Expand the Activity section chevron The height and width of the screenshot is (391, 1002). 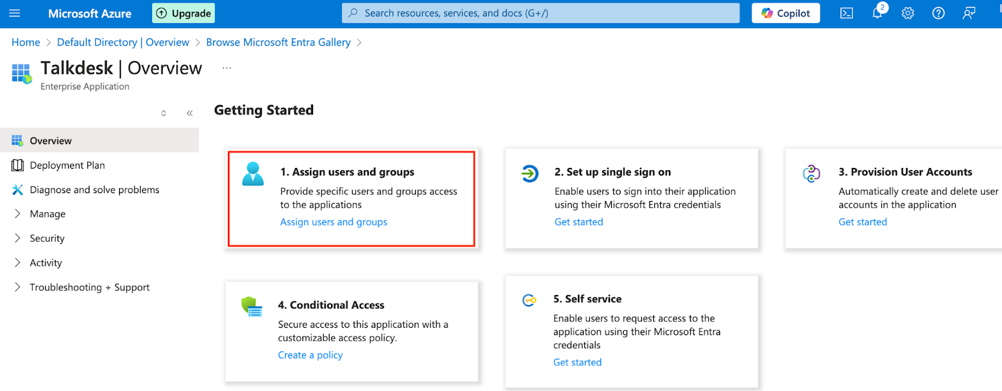pyautogui.click(x=17, y=263)
